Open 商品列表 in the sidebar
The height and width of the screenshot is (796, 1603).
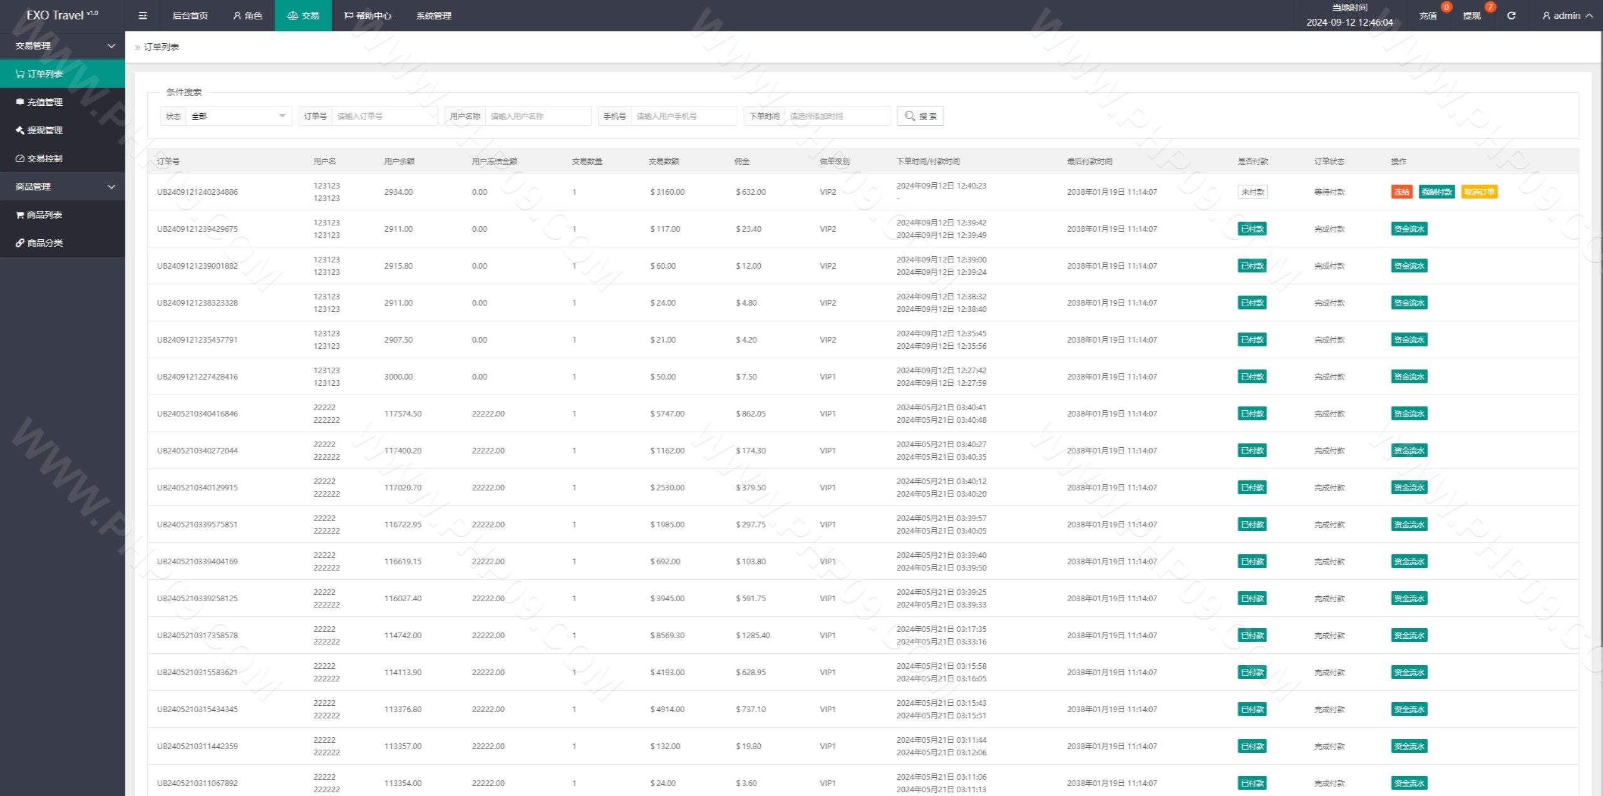39,215
